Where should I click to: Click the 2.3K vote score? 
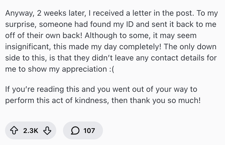pyautogui.click(x=31, y=130)
